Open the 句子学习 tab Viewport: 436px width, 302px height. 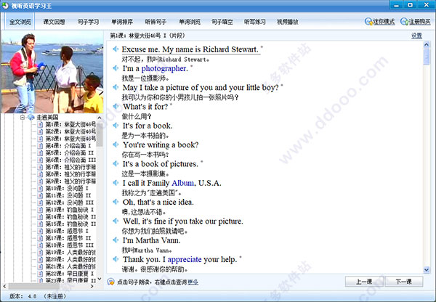pos(88,22)
